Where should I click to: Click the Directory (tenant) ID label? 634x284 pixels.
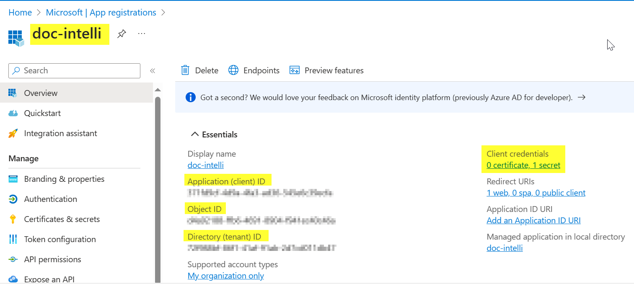click(x=224, y=237)
